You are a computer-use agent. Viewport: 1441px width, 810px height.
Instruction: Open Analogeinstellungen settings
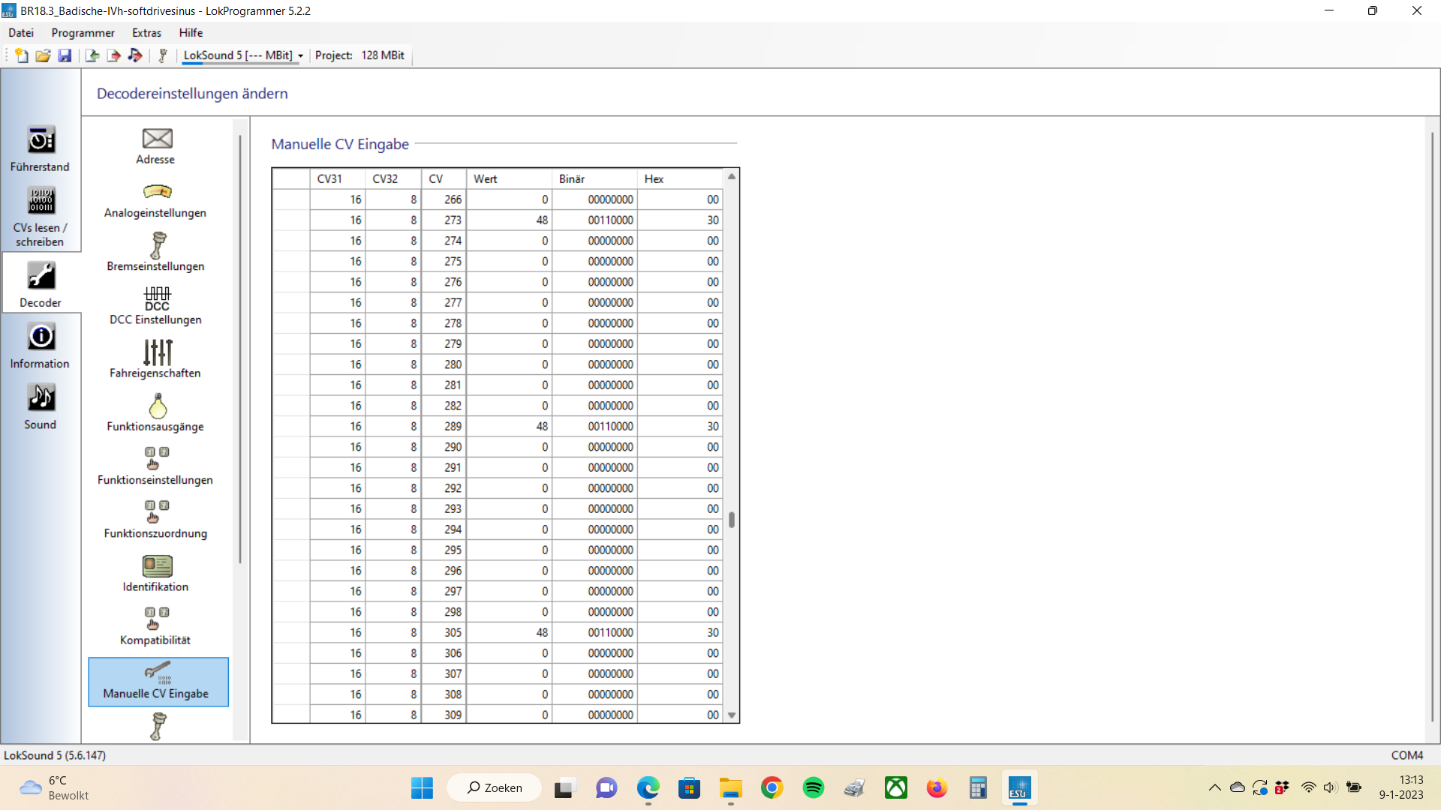coord(156,199)
